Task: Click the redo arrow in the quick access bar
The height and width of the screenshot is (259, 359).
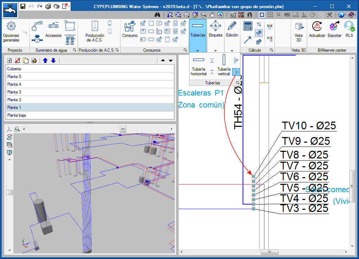Action: pyautogui.click(x=40, y=6)
